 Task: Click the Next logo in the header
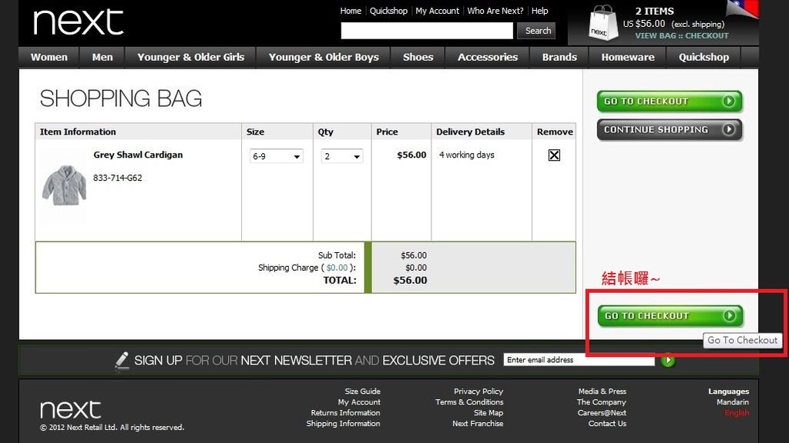pyautogui.click(x=78, y=22)
